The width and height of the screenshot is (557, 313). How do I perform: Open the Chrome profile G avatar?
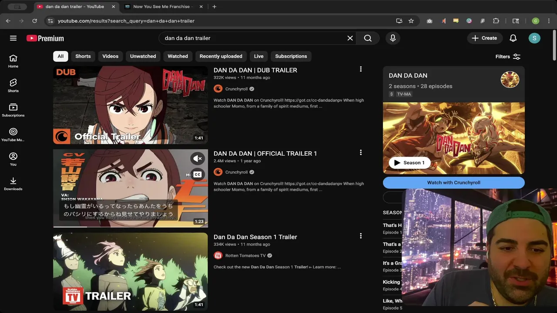(x=536, y=21)
